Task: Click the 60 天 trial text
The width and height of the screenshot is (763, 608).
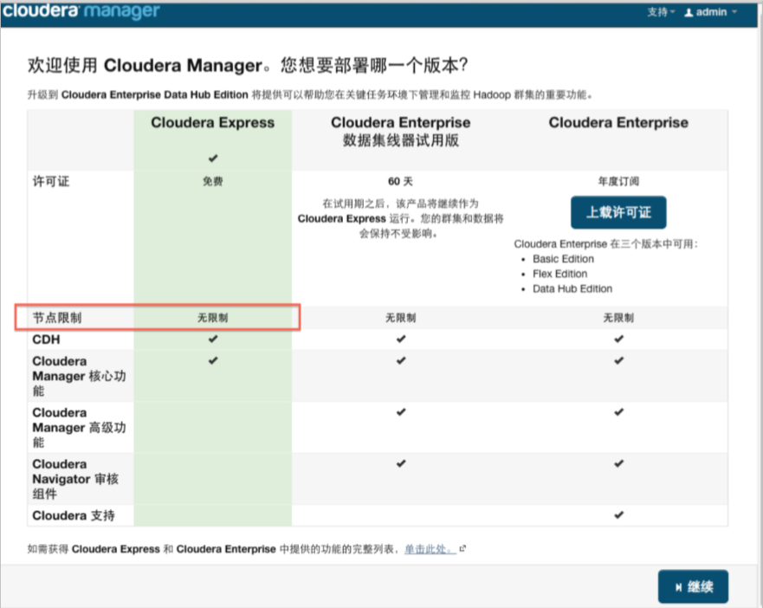Action: pyautogui.click(x=400, y=182)
